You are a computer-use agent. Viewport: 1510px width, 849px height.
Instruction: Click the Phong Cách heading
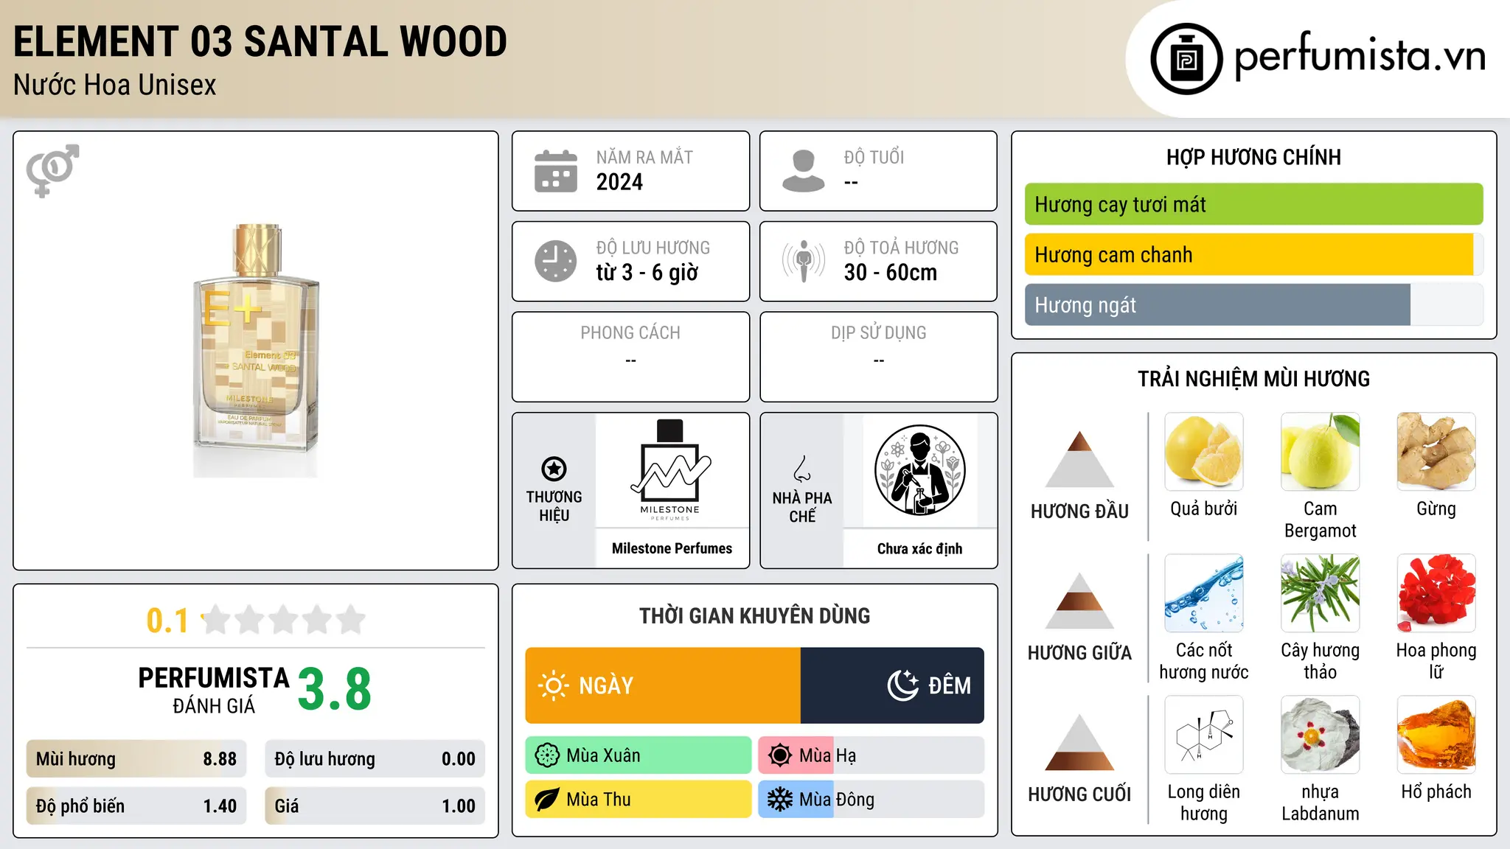pos(630,333)
